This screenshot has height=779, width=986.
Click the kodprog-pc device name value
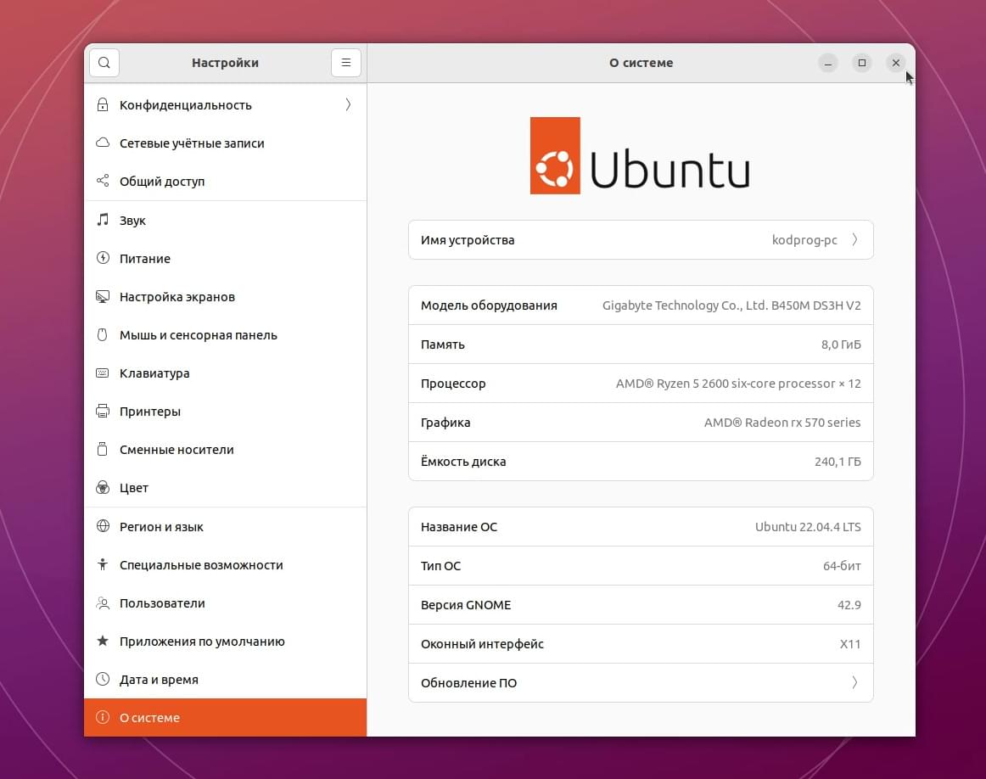tap(804, 240)
